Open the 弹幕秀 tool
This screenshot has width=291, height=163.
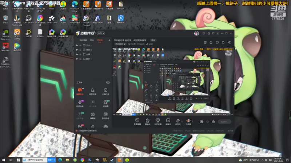93,116
